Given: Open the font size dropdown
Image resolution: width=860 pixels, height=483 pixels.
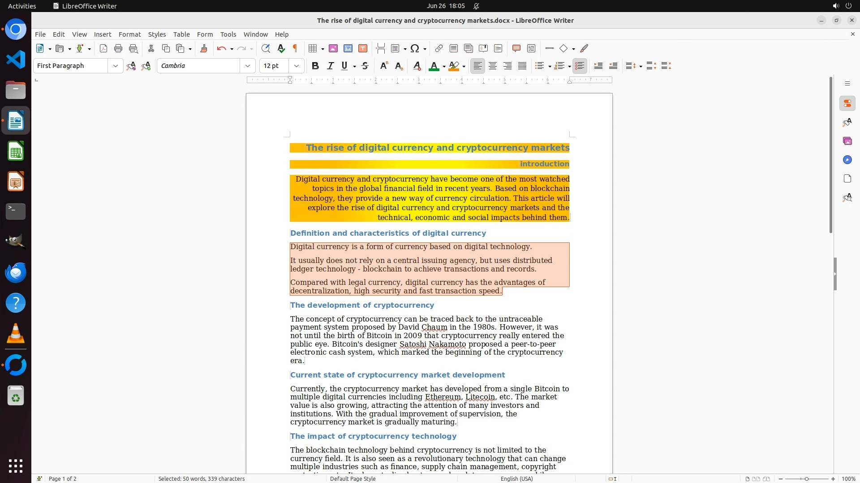Looking at the screenshot, I should (x=296, y=66).
